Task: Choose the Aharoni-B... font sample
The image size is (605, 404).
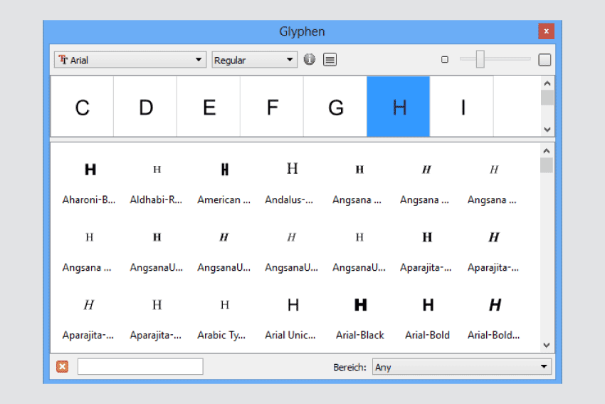Action: click(x=89, y=183)
